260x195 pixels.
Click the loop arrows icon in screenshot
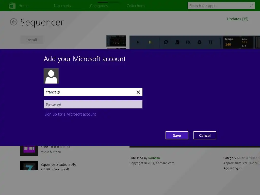166,42
